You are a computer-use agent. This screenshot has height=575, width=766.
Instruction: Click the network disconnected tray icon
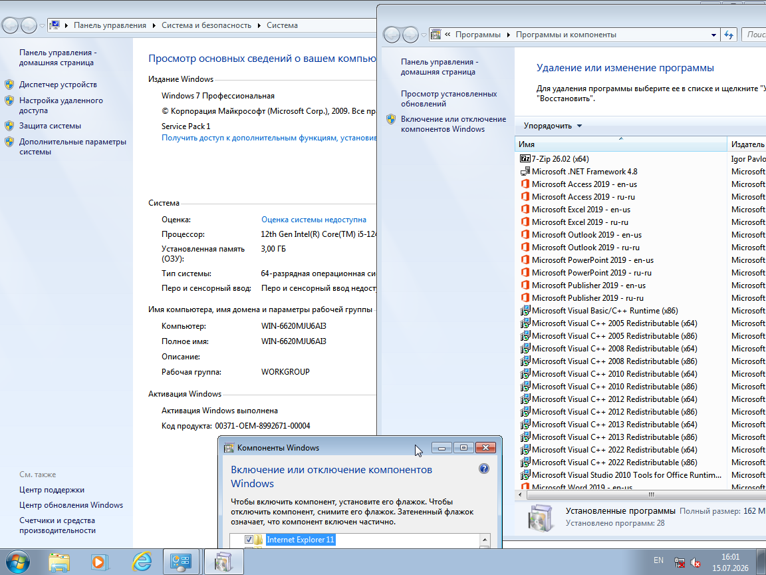(679, 562)
